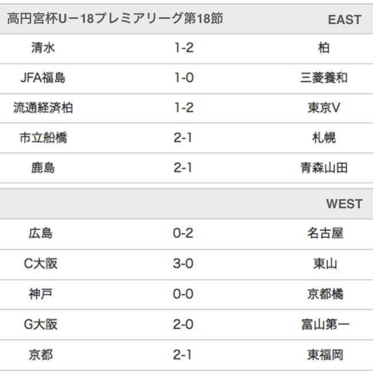Open the 流通経済柏 team entry
The height and width of the screenshot is (373, 373).
pos(43,108)
